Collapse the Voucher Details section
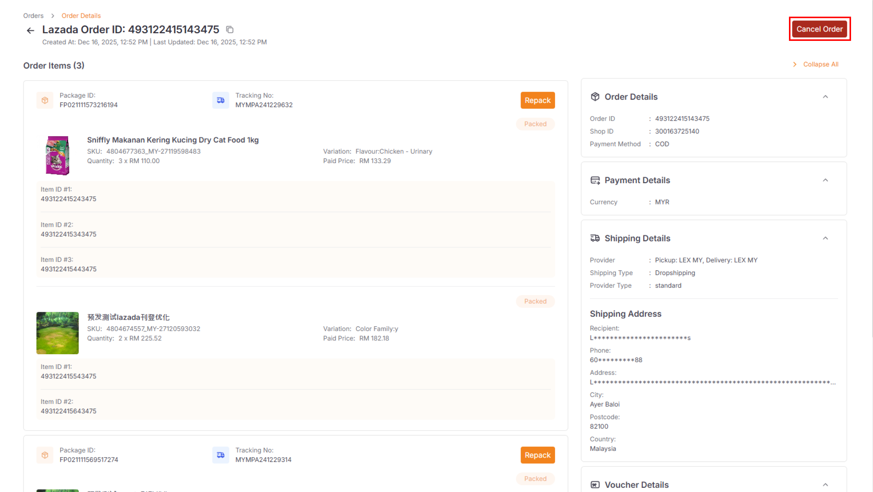The image size is (873, 492). [x=826, y=484]
